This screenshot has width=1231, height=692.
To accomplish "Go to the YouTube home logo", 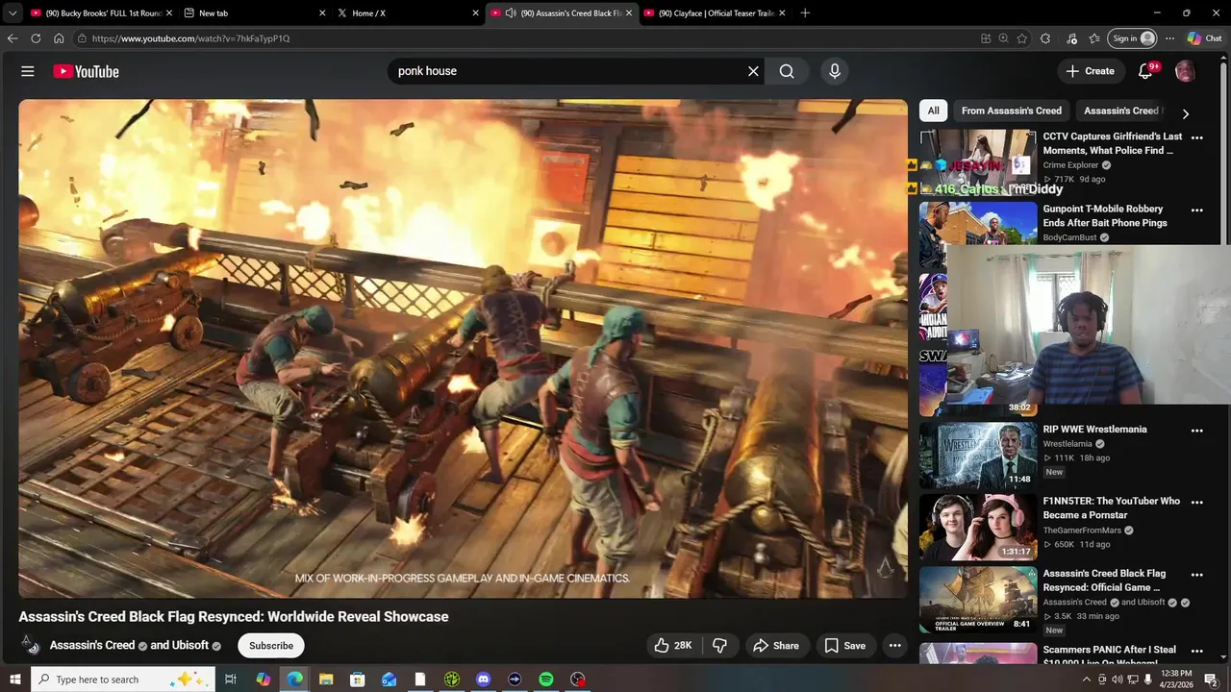I will [x=86, y=71].
